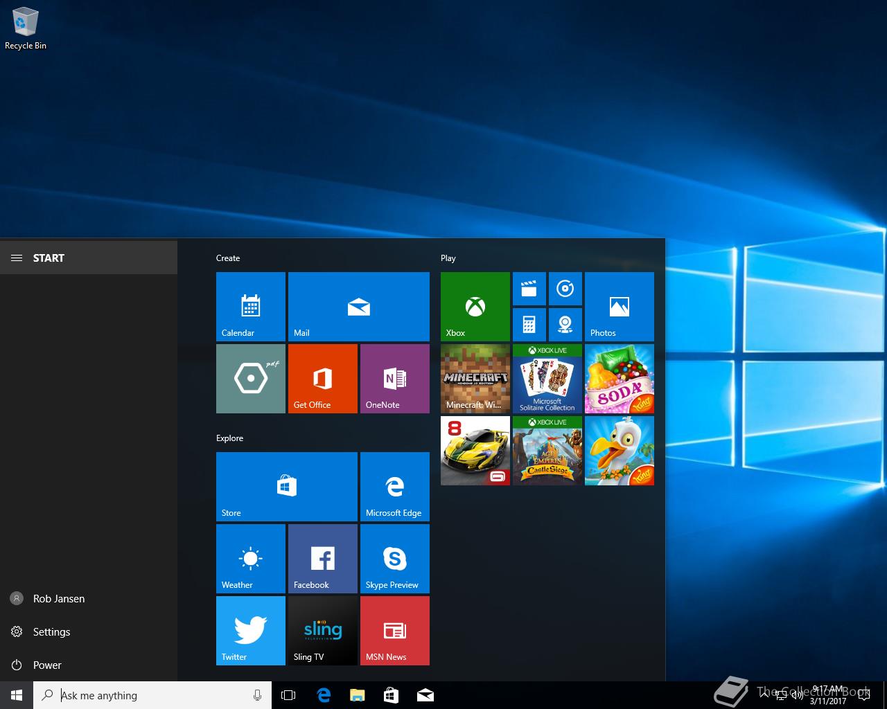Open the network status tray icon
The width and height of the screenshot is (887, 709).
(x=781, y=695)
